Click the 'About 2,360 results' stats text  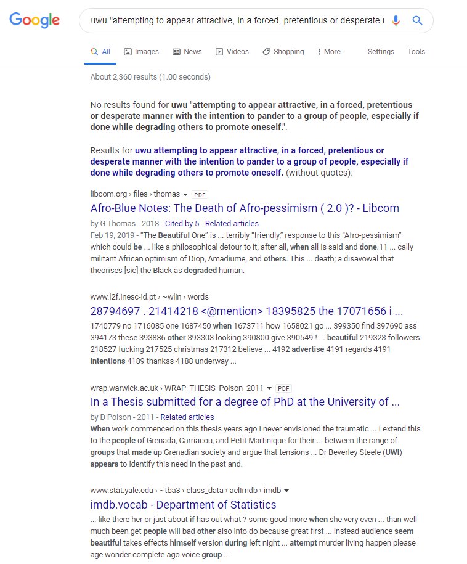(x=150, y=77)
